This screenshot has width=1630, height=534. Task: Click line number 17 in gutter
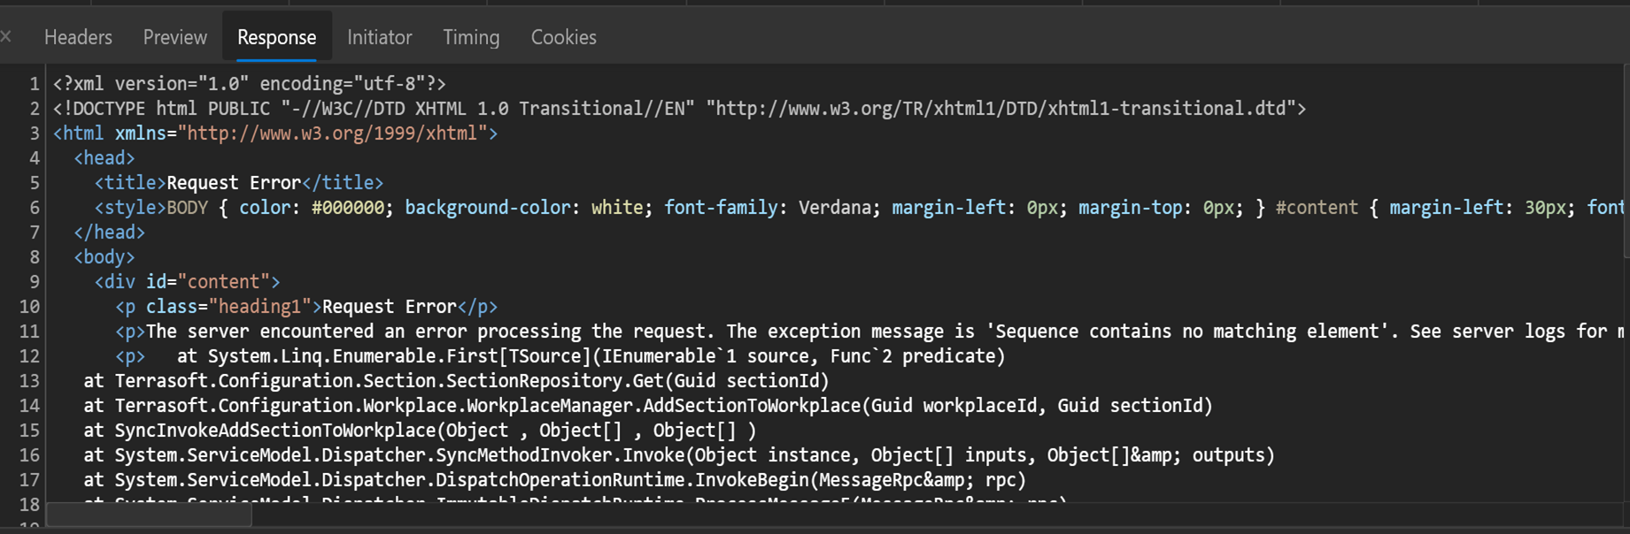tap(29, 480)
